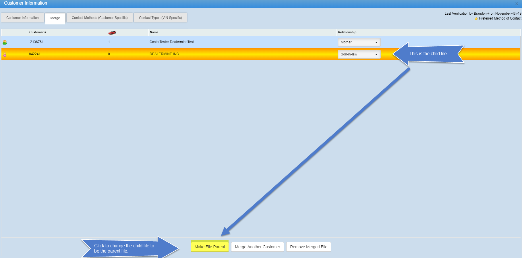Click the parent file person icon

(x=5, y=42)
